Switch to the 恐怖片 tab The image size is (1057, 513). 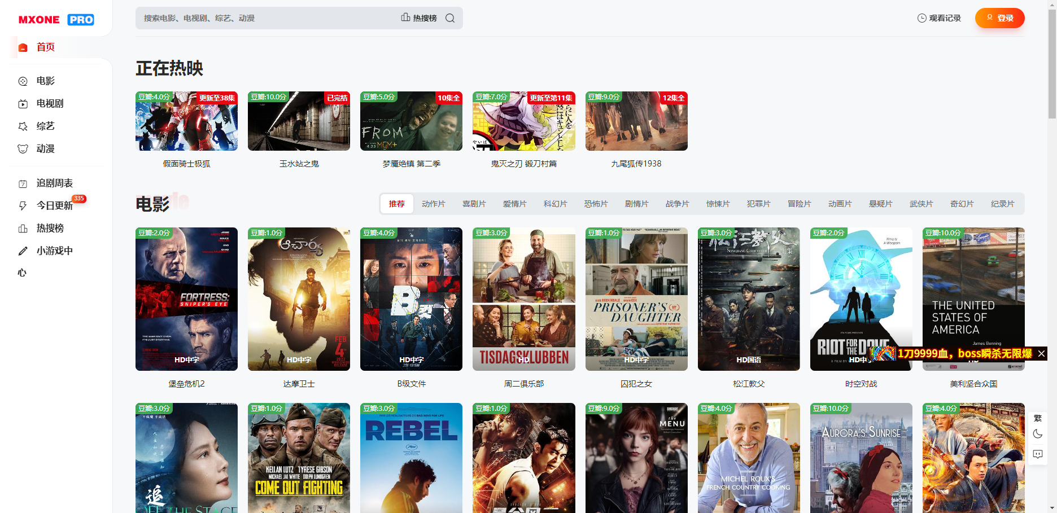tap(596, 204)
